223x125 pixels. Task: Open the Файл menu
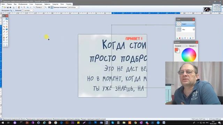(x=3, y=4)
